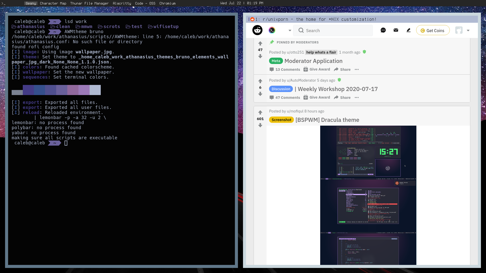Upvote the BSPWM Dracula theme post
The width and height of the screenshot is (486, 273).
click(x=260, y=112)
